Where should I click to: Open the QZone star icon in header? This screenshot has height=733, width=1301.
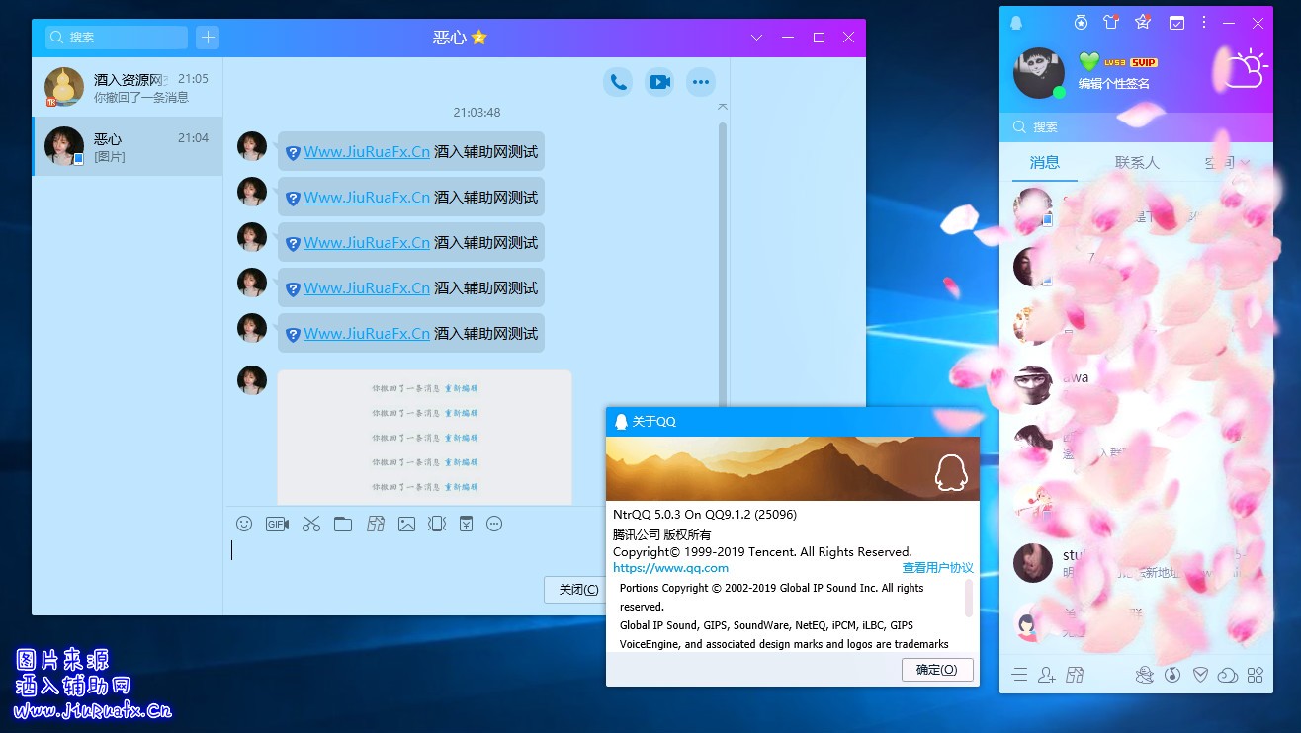(1143, 22)
